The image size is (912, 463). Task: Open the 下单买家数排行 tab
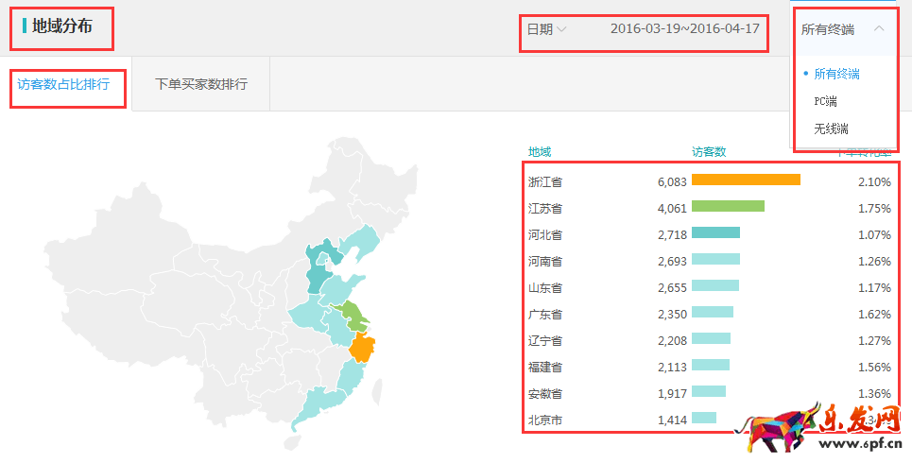click(x=200, y=84)
